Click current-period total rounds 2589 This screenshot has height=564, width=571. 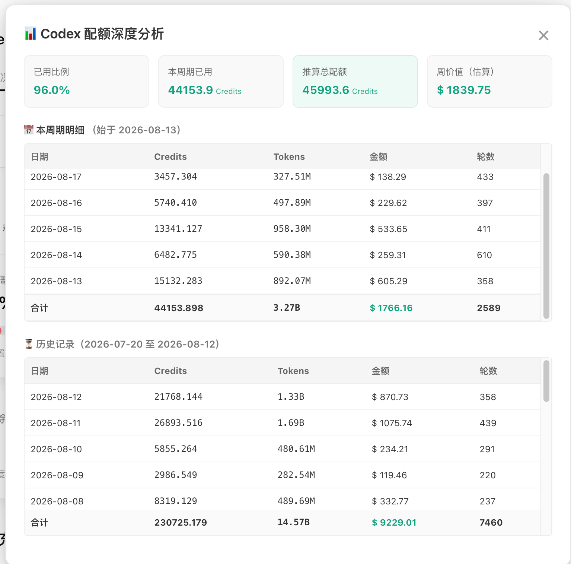pyautogui.click(x=489, y=308)
